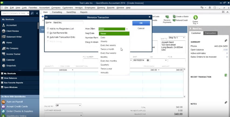The image size is (230, 117).
Task: Open the Banking menu
Action: 101,8
